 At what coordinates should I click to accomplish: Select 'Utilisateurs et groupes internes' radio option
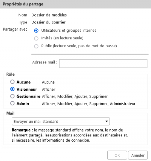36,31
